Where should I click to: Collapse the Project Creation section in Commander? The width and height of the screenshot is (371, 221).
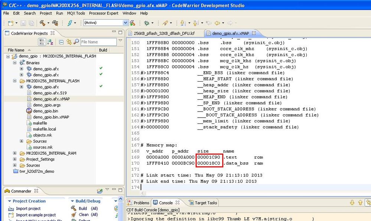tap(9, 201)
